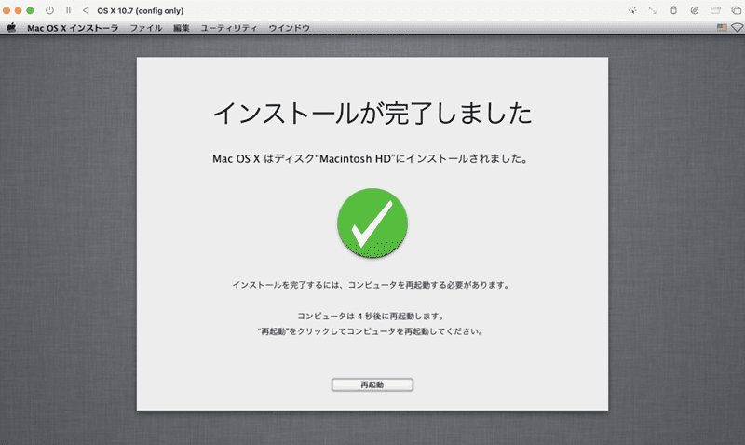
Task: Click the "再起動"をクリックして instruction line
Action: (x=371, y=331)
